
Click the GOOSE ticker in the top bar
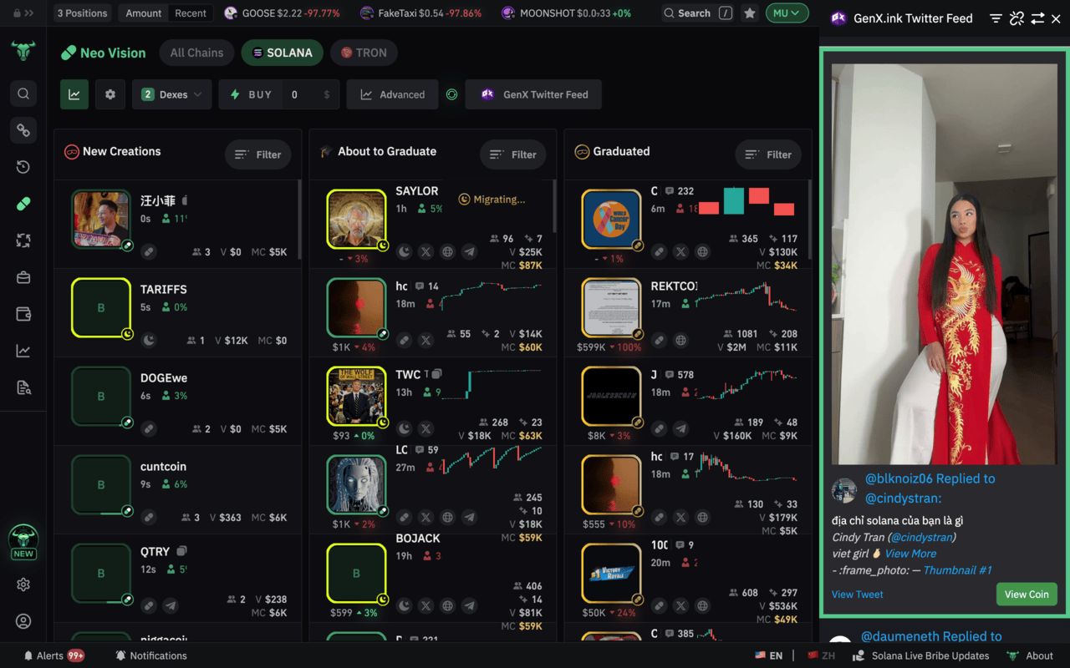[283, 13]
